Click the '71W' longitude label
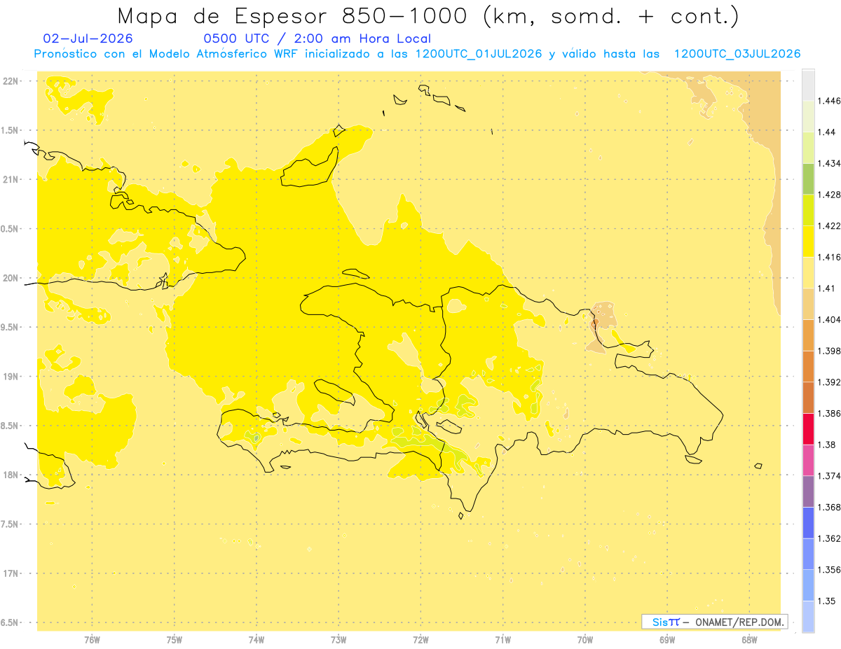Image resolution: width=841 pixels, height=649 pixels. click(x=502, y=639)
